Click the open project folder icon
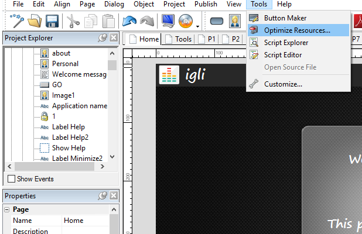 coord(34,22)
